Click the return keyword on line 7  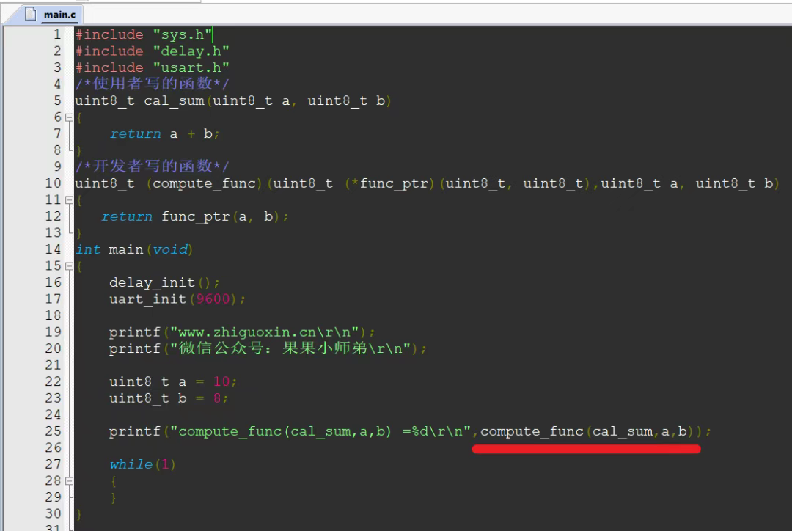click(x=135, y=134)
